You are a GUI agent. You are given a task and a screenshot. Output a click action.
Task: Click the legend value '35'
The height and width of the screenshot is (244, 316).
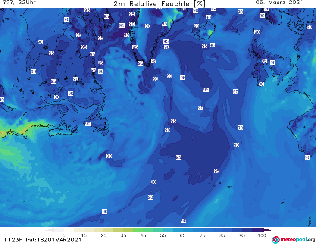[x=123, y=235]
